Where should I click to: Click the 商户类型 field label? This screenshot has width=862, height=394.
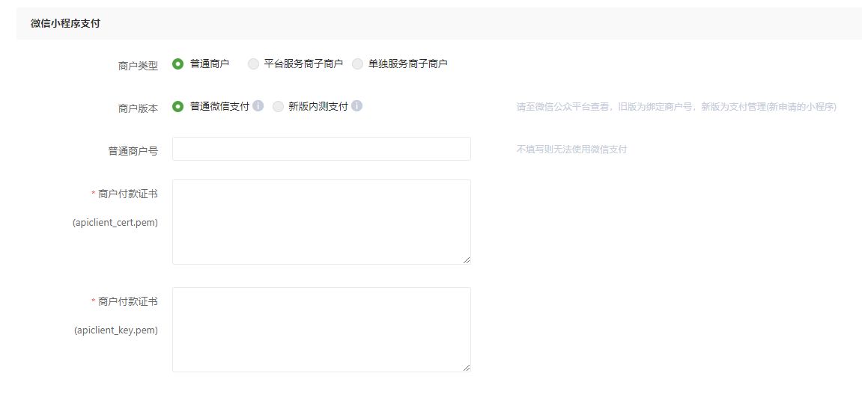138,66
